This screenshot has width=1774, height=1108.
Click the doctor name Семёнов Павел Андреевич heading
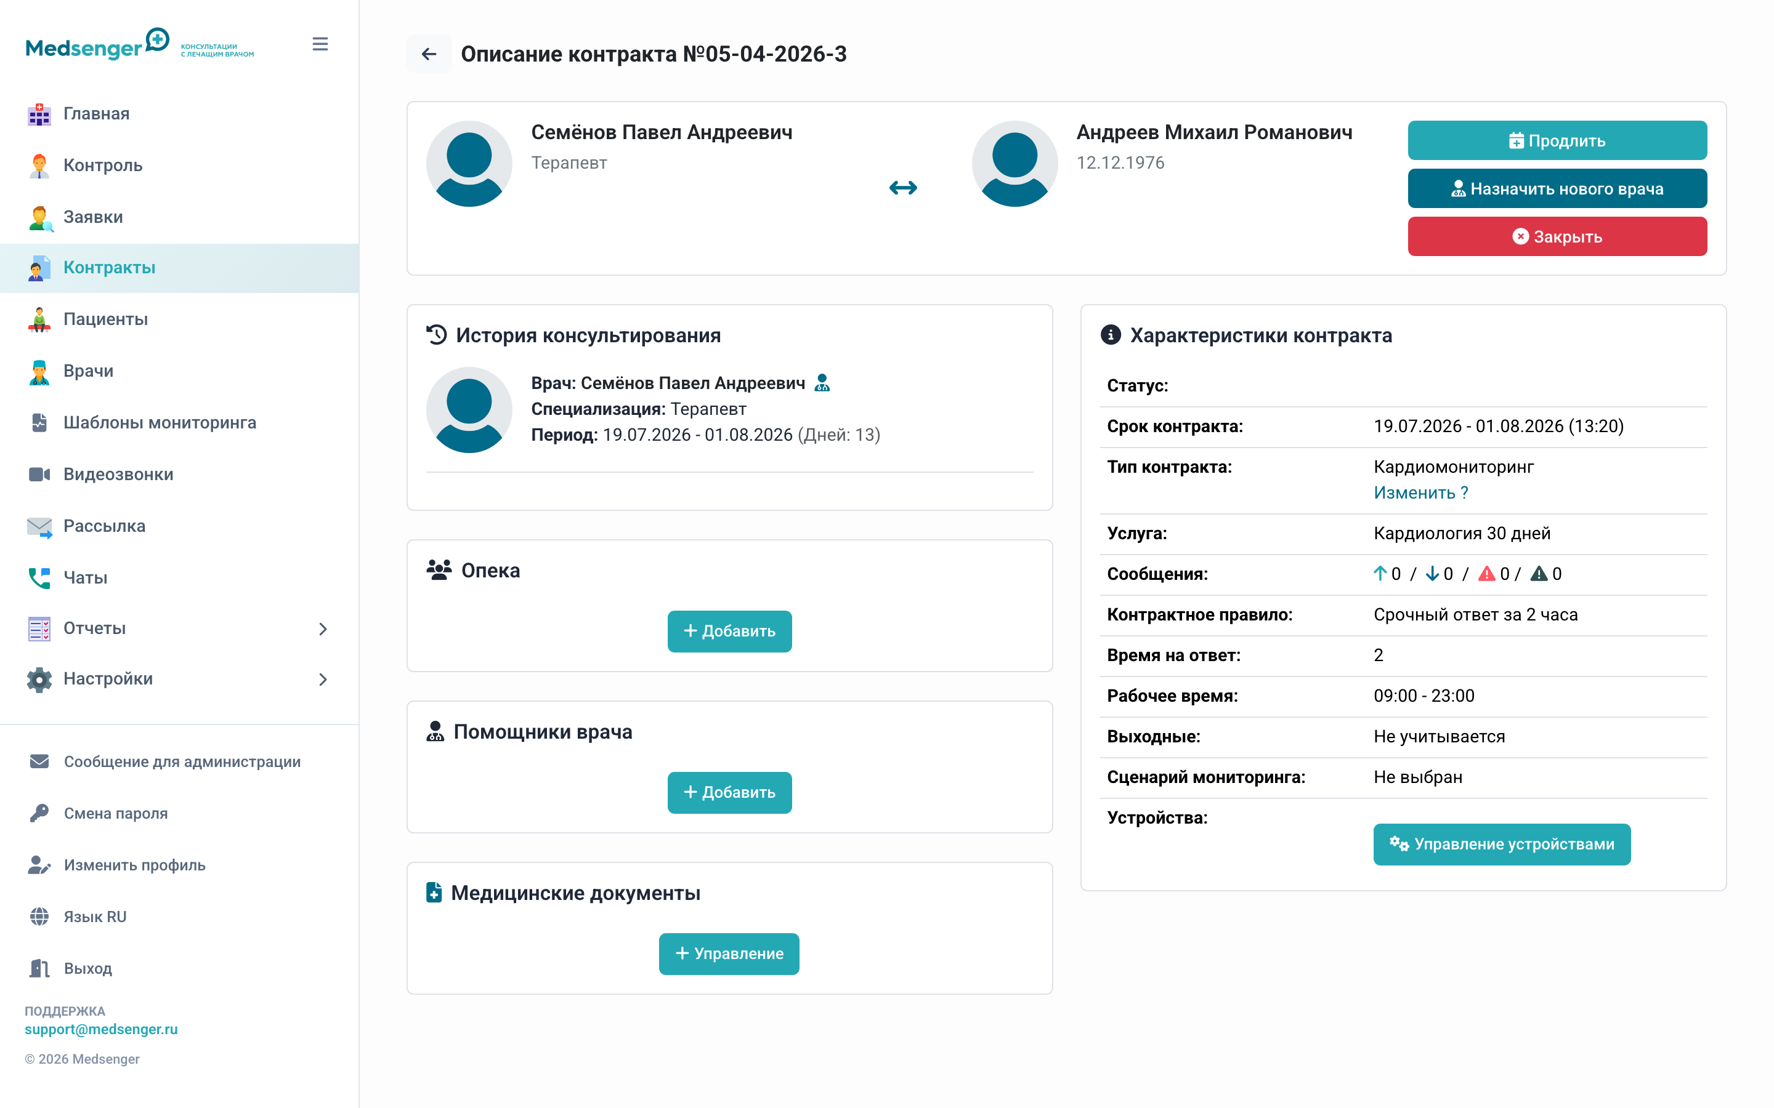point(661,132)
